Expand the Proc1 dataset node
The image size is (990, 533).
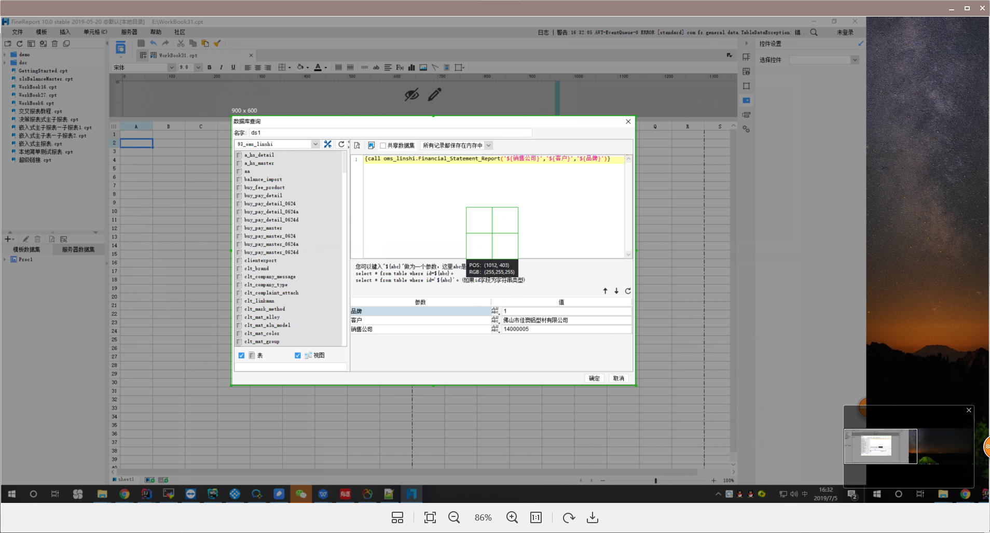click(5, 259)
